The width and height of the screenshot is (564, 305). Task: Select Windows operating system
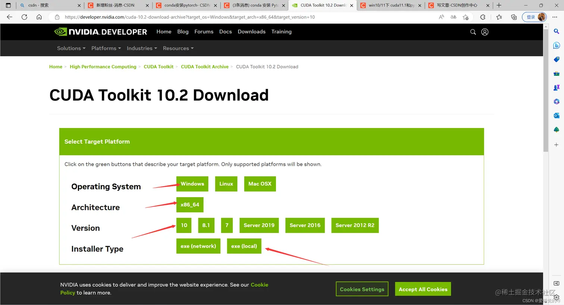(x=192, y=184)
